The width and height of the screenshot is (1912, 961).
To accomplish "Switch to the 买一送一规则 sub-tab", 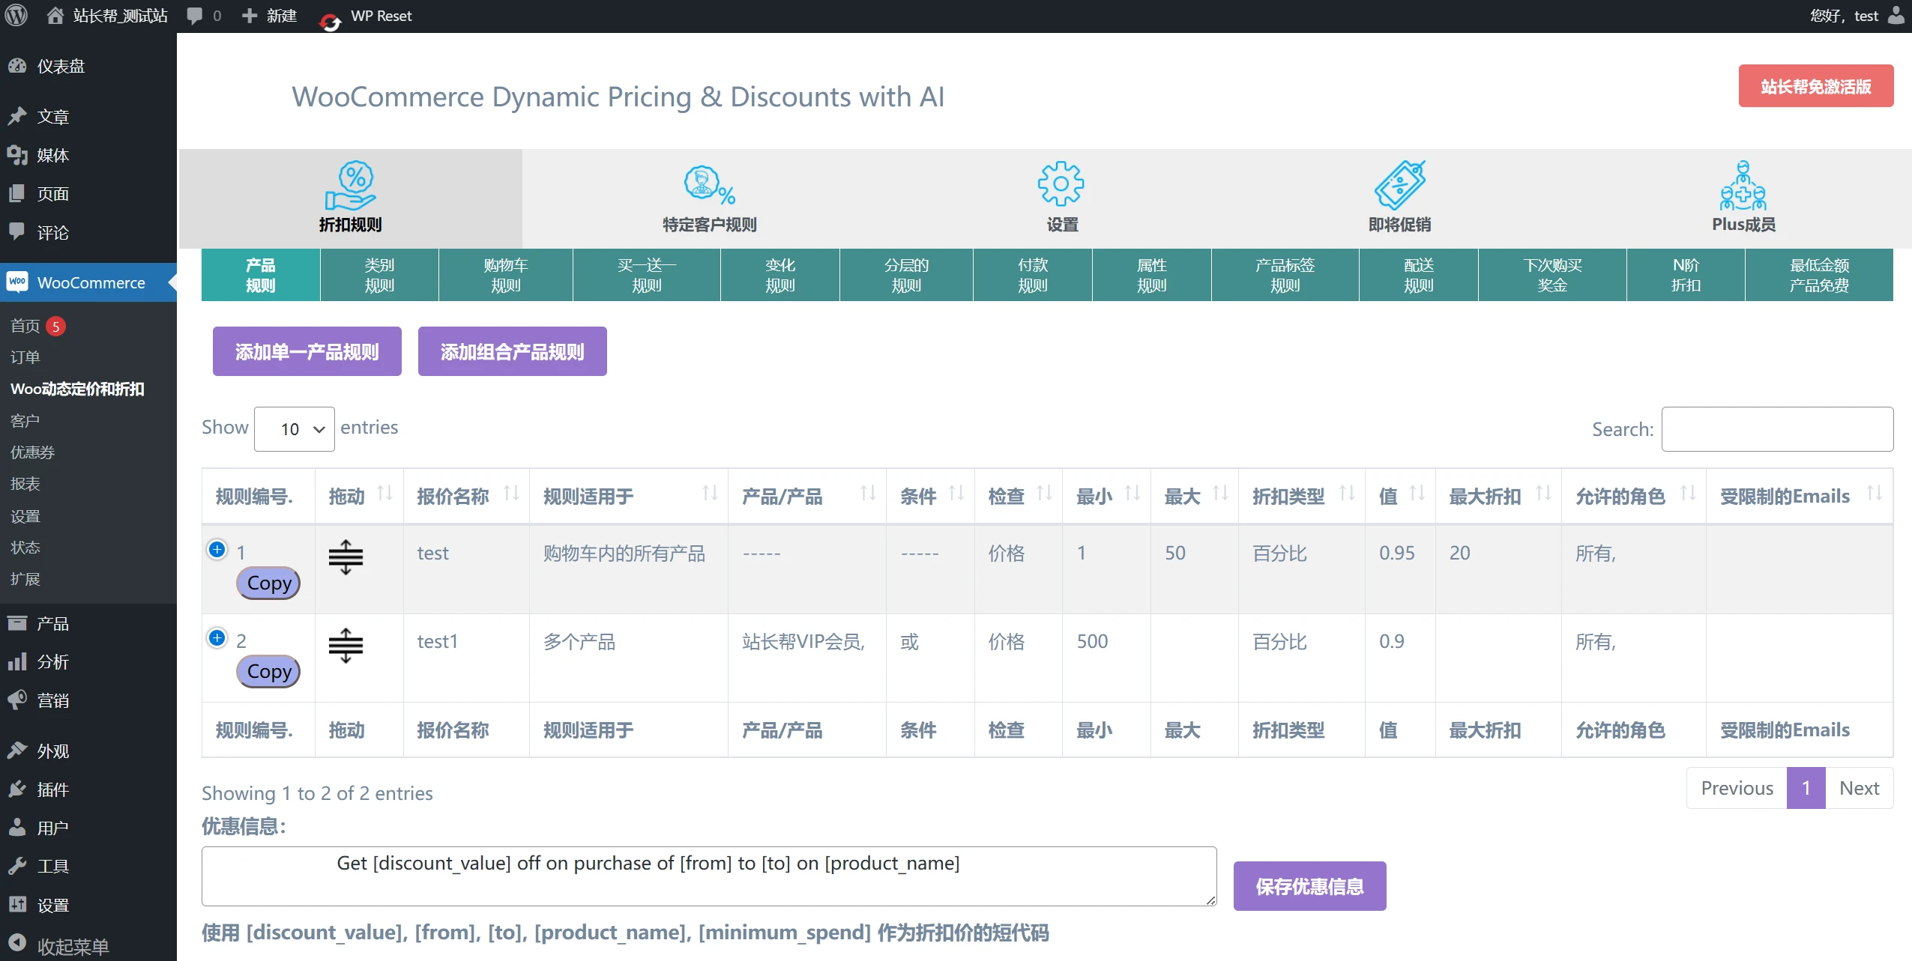I will click(646, 275).
